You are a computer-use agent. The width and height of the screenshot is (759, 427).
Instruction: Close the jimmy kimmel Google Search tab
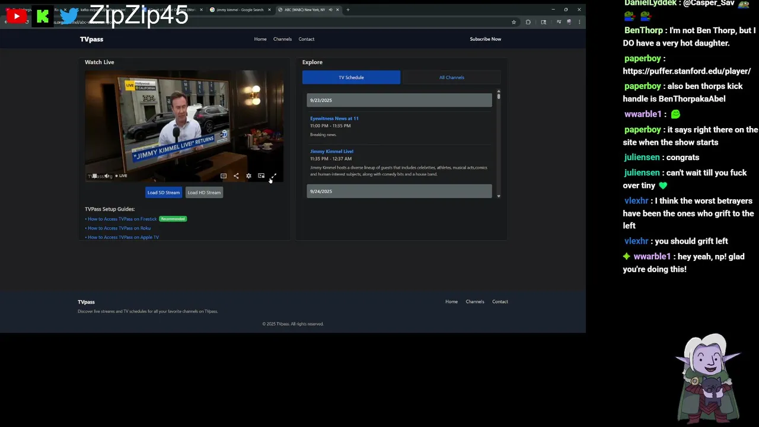coord(270,9)
